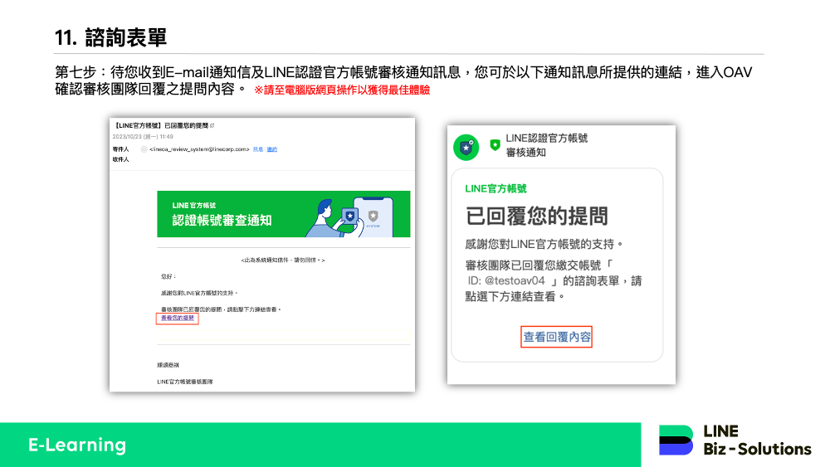The width and height of the screenshot is (830, 467).
Task: Click the slide heading 11. 諮詢表單
Action: 110,37
